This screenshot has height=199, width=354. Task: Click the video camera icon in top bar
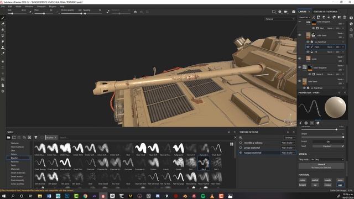286,12
